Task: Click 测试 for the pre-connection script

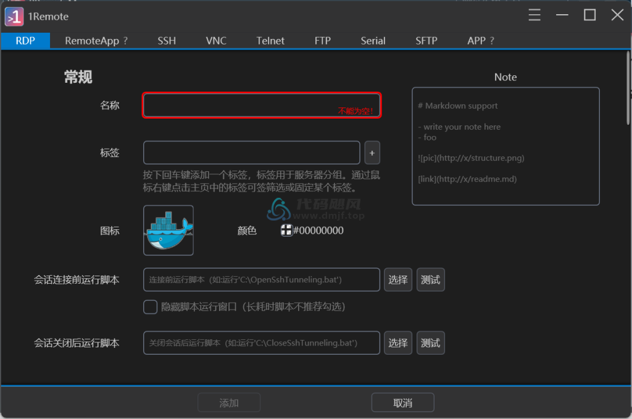Action: [x=430, y=280]
